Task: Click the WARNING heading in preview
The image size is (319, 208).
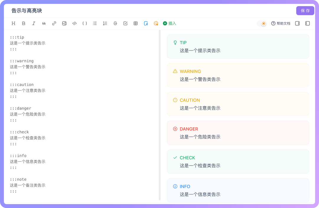Action: (190, 71)
